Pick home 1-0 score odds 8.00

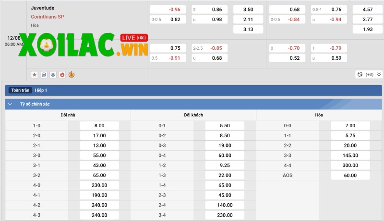pos(99,126)
